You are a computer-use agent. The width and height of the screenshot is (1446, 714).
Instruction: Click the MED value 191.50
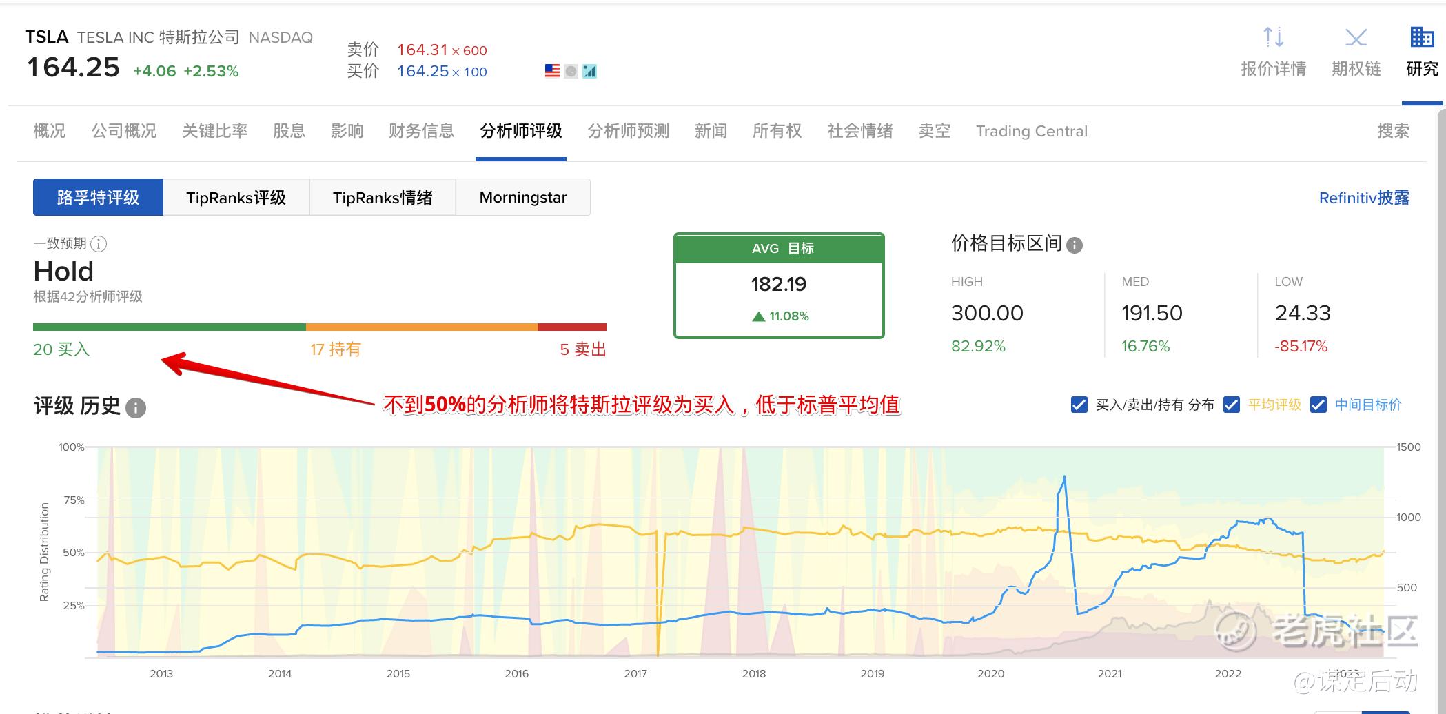(x=1152, y=313)
